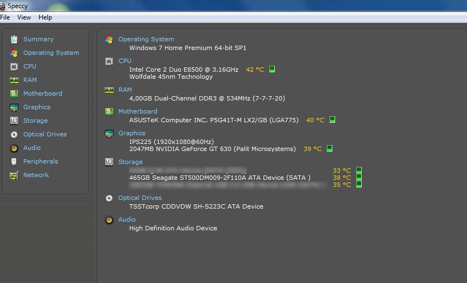Select Motherboard in the sidebar list

pos(43,93)
